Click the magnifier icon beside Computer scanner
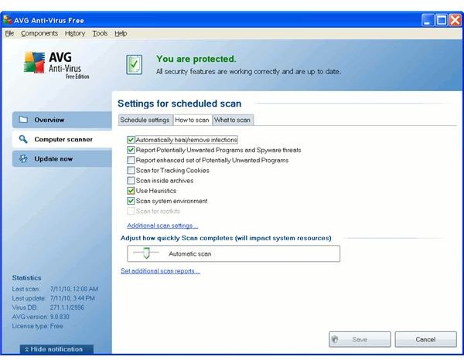The width and height of the screenshot is (464, 360). pos(23,139)
